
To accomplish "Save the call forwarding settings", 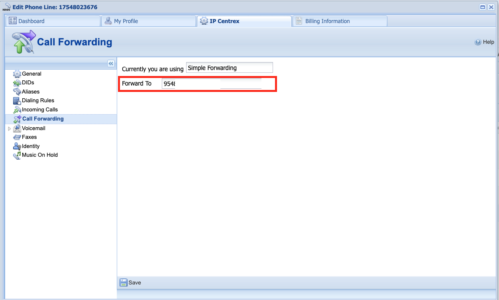I will [130, 282].
